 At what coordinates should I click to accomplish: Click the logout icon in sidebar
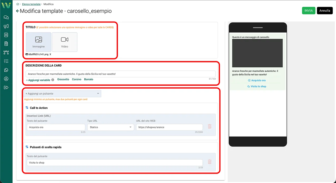[x=6, y=88]
